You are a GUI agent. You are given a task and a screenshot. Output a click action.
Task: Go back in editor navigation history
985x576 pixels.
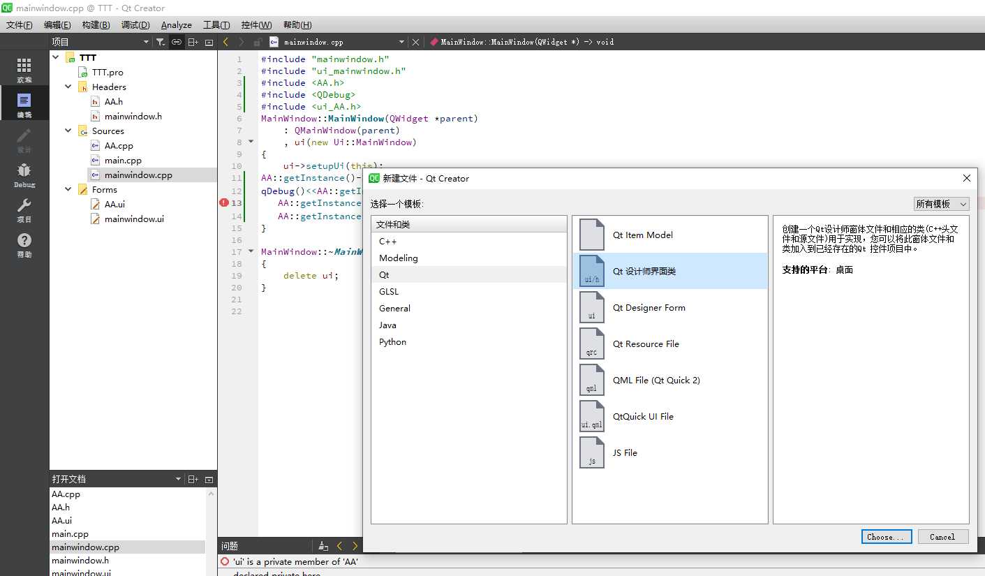pos(225,42)
